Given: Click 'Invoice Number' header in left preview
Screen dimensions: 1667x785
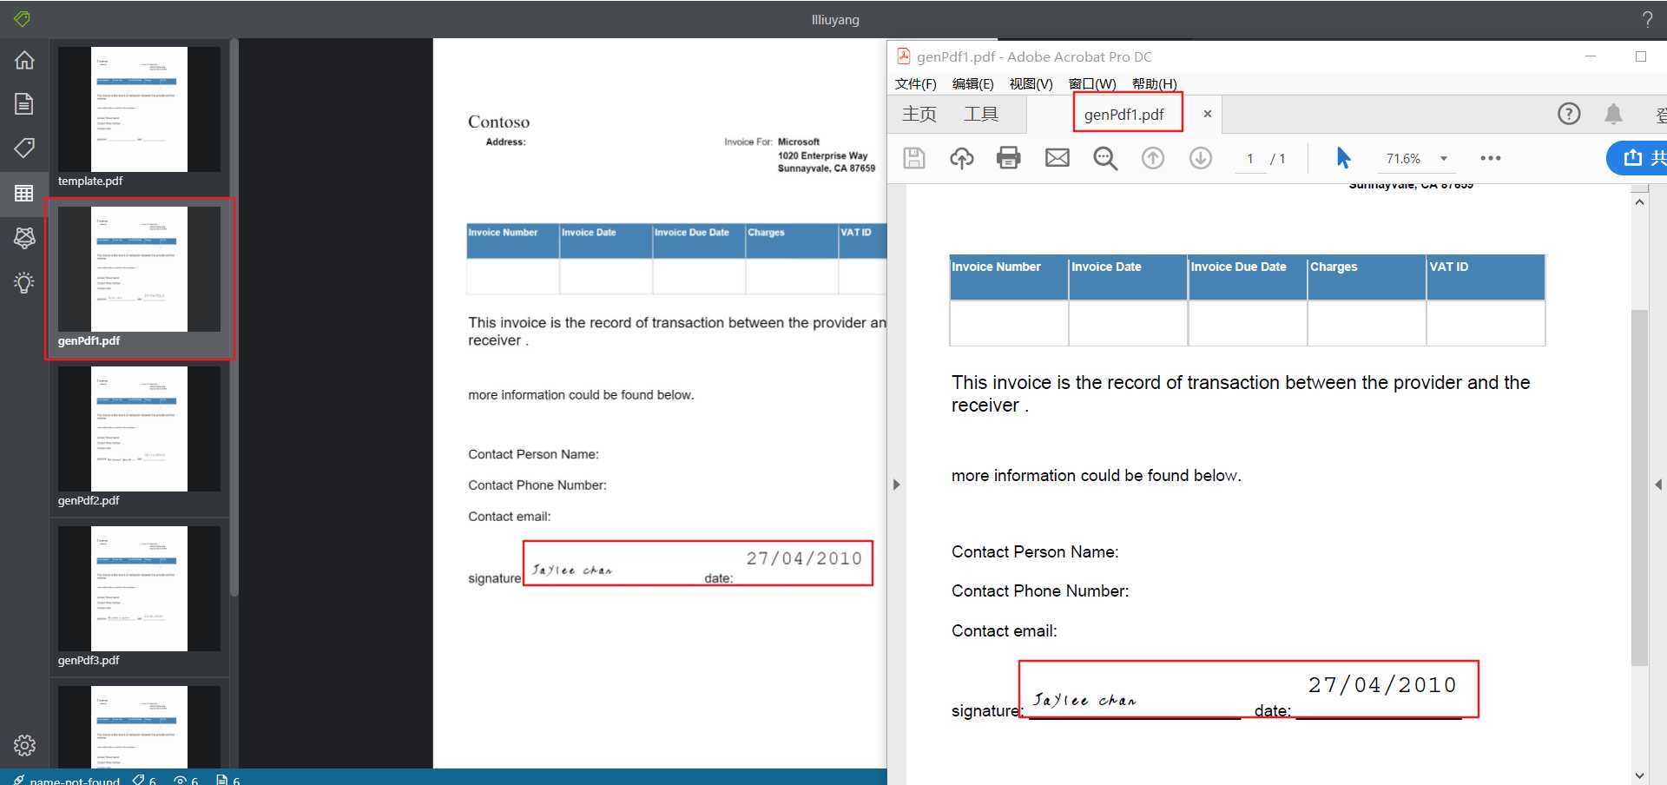Looking at the screenshot, I should [x=503, y=233].
